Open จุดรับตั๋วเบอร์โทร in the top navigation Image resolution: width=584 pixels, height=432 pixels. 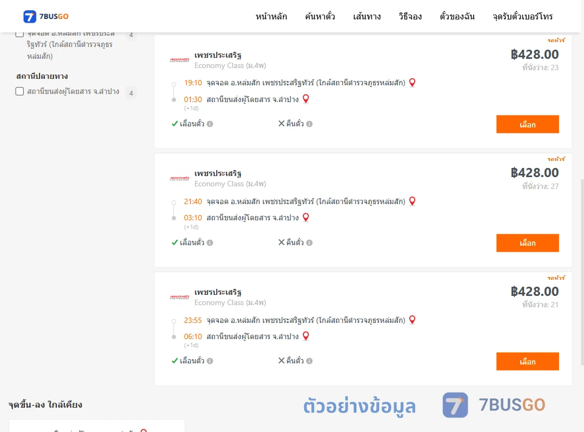[522, 17]
